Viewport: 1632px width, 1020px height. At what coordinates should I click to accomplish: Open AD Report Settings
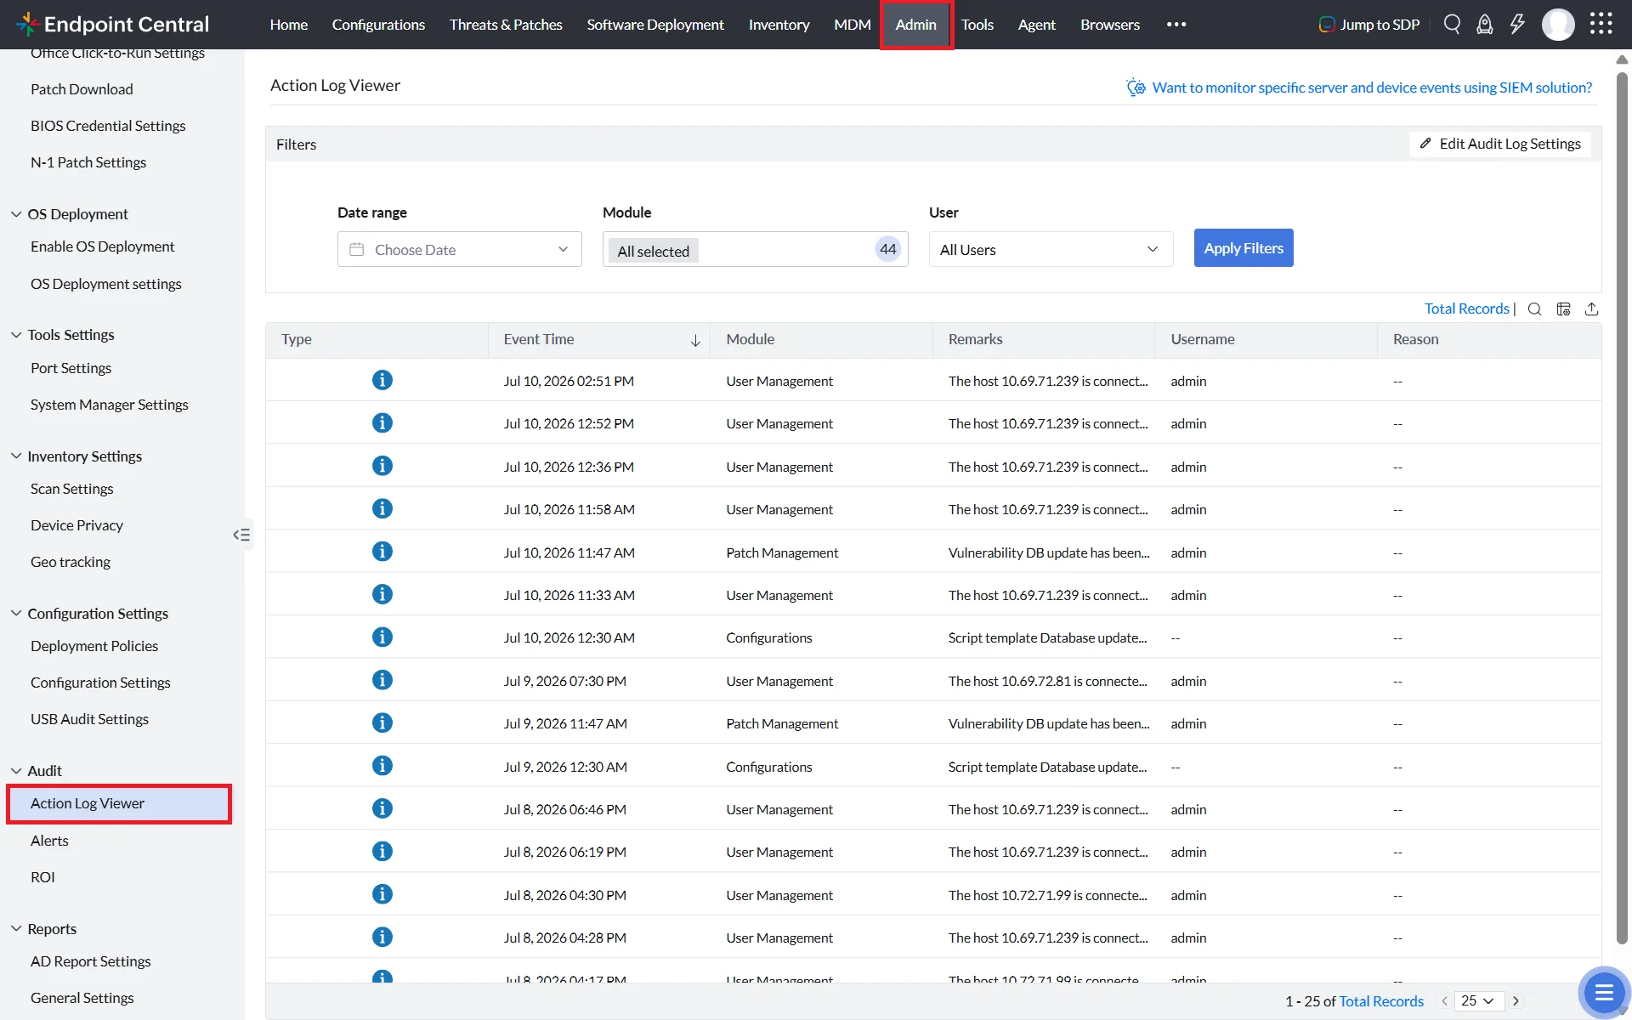(x=90, y=961)
